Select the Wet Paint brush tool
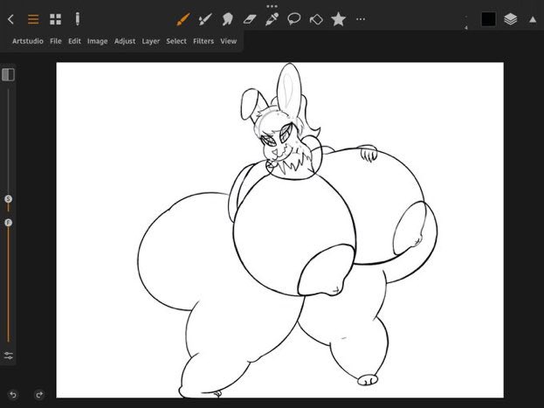The width and height of the screenshot is (544, 408). pyautogui.click(x=205, y=19)
